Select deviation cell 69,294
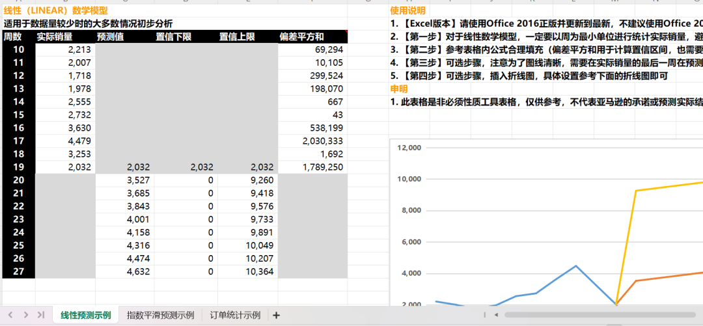 [x=312, y=49]
